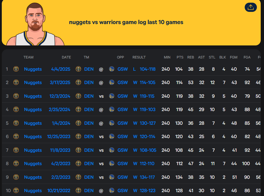Click the 53 rebounds value in row 2
The width and height of the screenshot is (264, 196).
191,82
